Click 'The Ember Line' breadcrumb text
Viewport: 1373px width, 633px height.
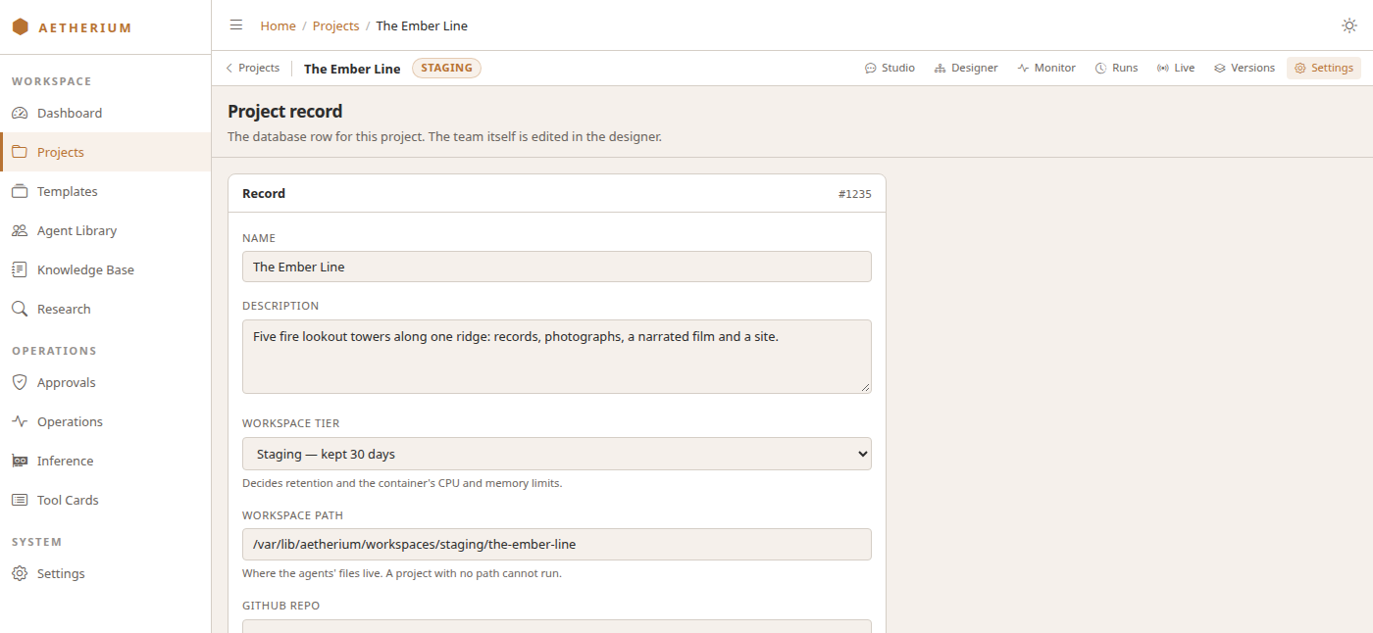pos(422,25)
